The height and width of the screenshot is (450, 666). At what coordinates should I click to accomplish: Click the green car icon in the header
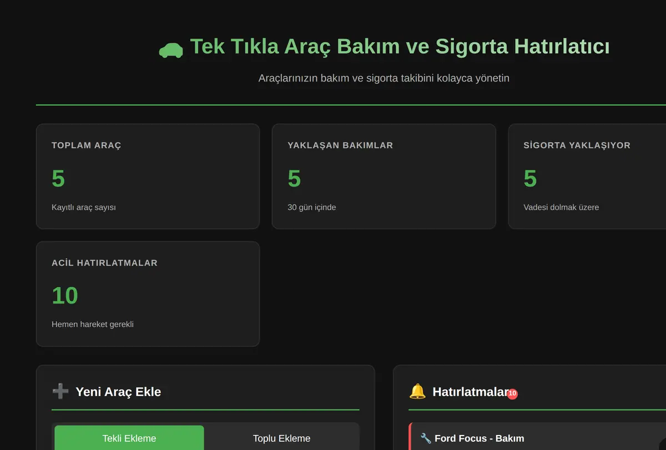[171, 50]
